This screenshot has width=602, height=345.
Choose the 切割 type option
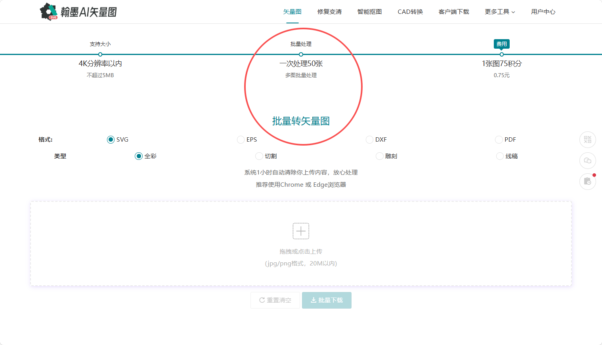tap(259, 156)
